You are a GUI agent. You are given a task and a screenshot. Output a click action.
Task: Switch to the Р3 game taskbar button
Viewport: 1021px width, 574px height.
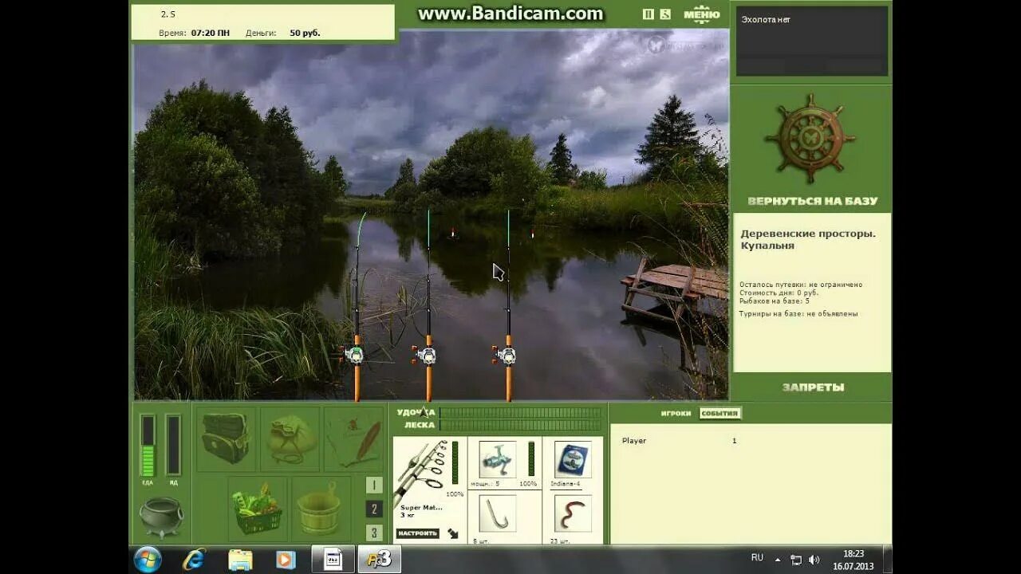pos(380,560)
